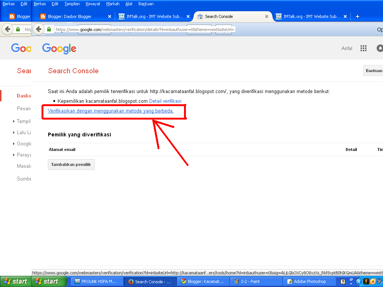This screenshot has width=383, height=287.
Task: Close the Blogger: Dasbor Blogger tab
Action: pos(110,16)
